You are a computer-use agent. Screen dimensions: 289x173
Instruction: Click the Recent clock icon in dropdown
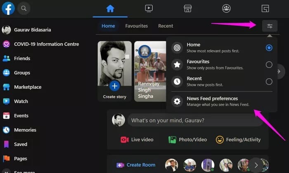[x=177, y=82]
